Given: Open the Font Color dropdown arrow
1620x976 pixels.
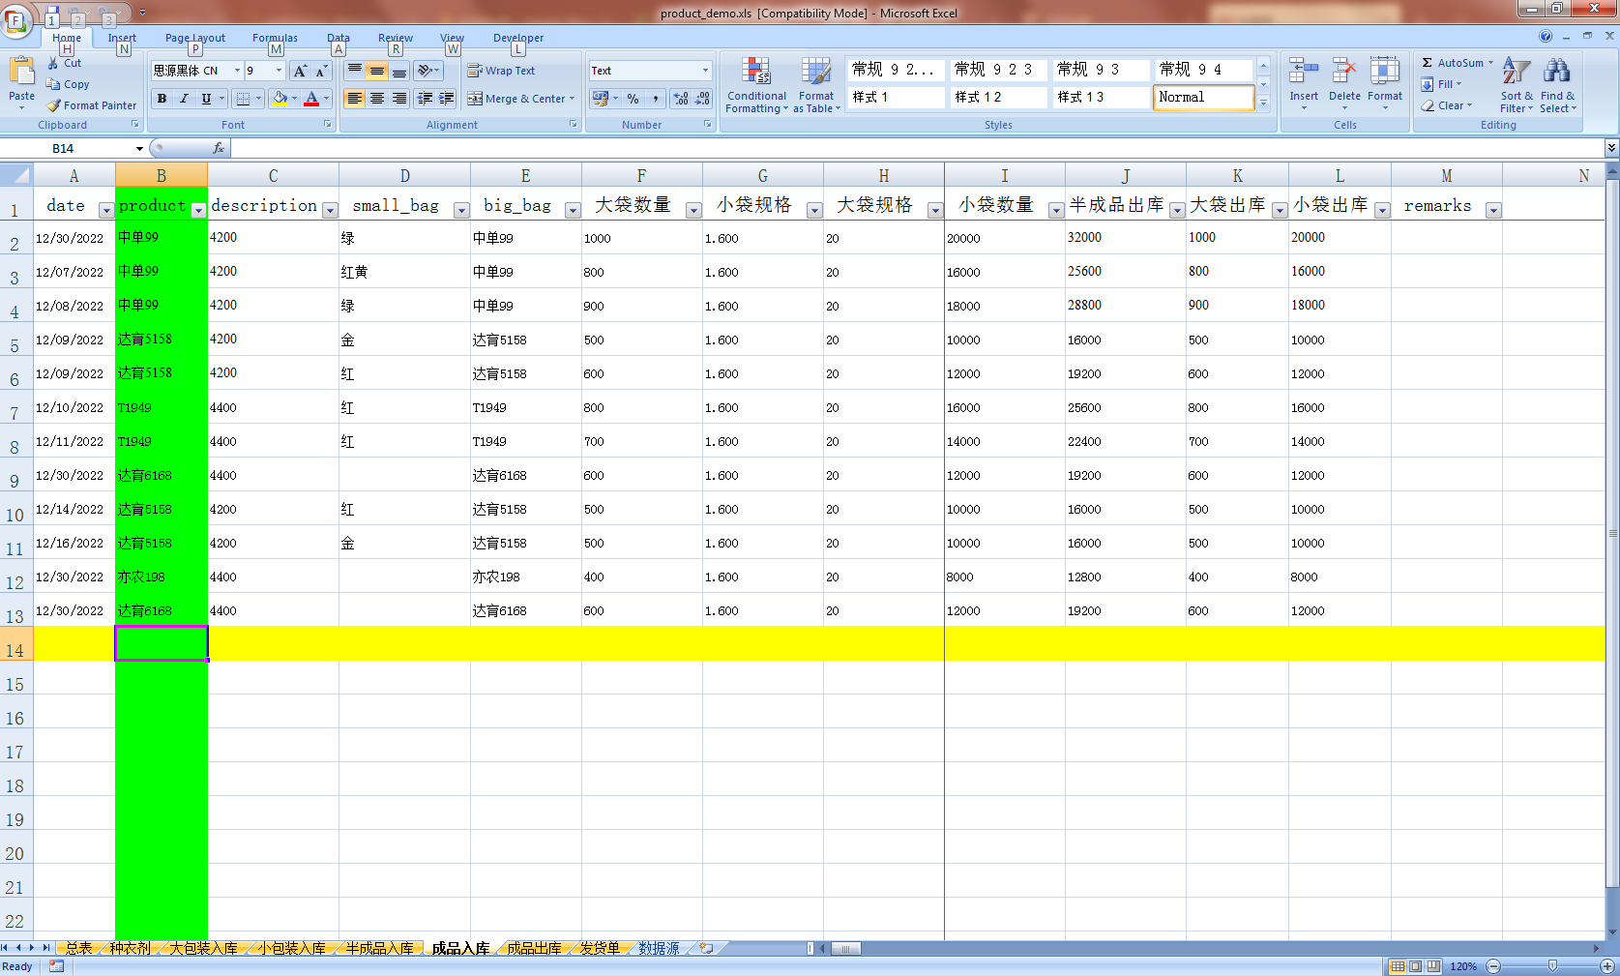Looking at the screenshot, I should tap(326, 99).
